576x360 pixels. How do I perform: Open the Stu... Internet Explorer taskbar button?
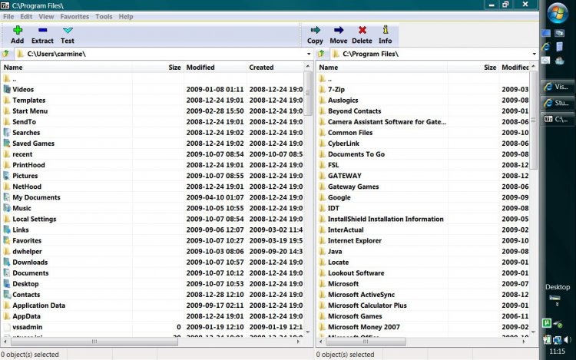(x=558, y=103)
